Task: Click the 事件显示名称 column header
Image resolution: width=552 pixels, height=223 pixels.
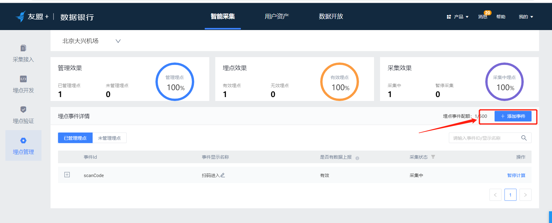Action: coord(215,157)
